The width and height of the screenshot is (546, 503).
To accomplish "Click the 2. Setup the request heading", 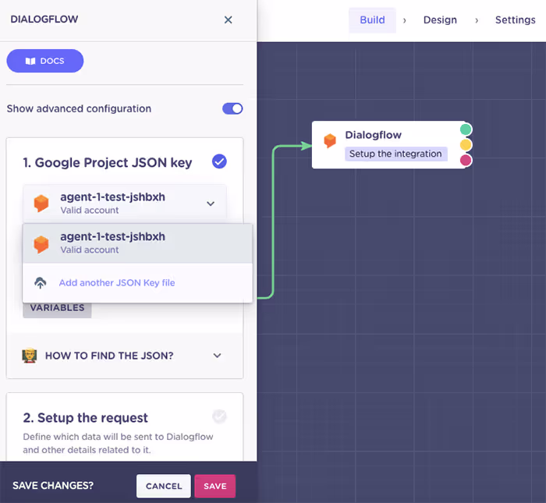I will pyautogui.click(x=85, y=418).
